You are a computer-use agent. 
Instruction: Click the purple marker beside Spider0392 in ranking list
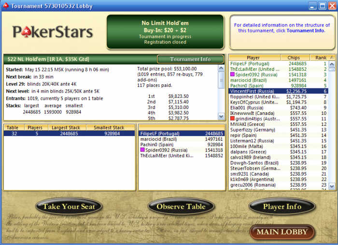click(x=232, y=74)
